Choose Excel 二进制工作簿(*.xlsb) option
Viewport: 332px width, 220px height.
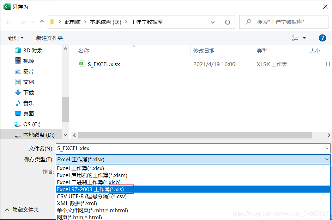tap(193, 182)
